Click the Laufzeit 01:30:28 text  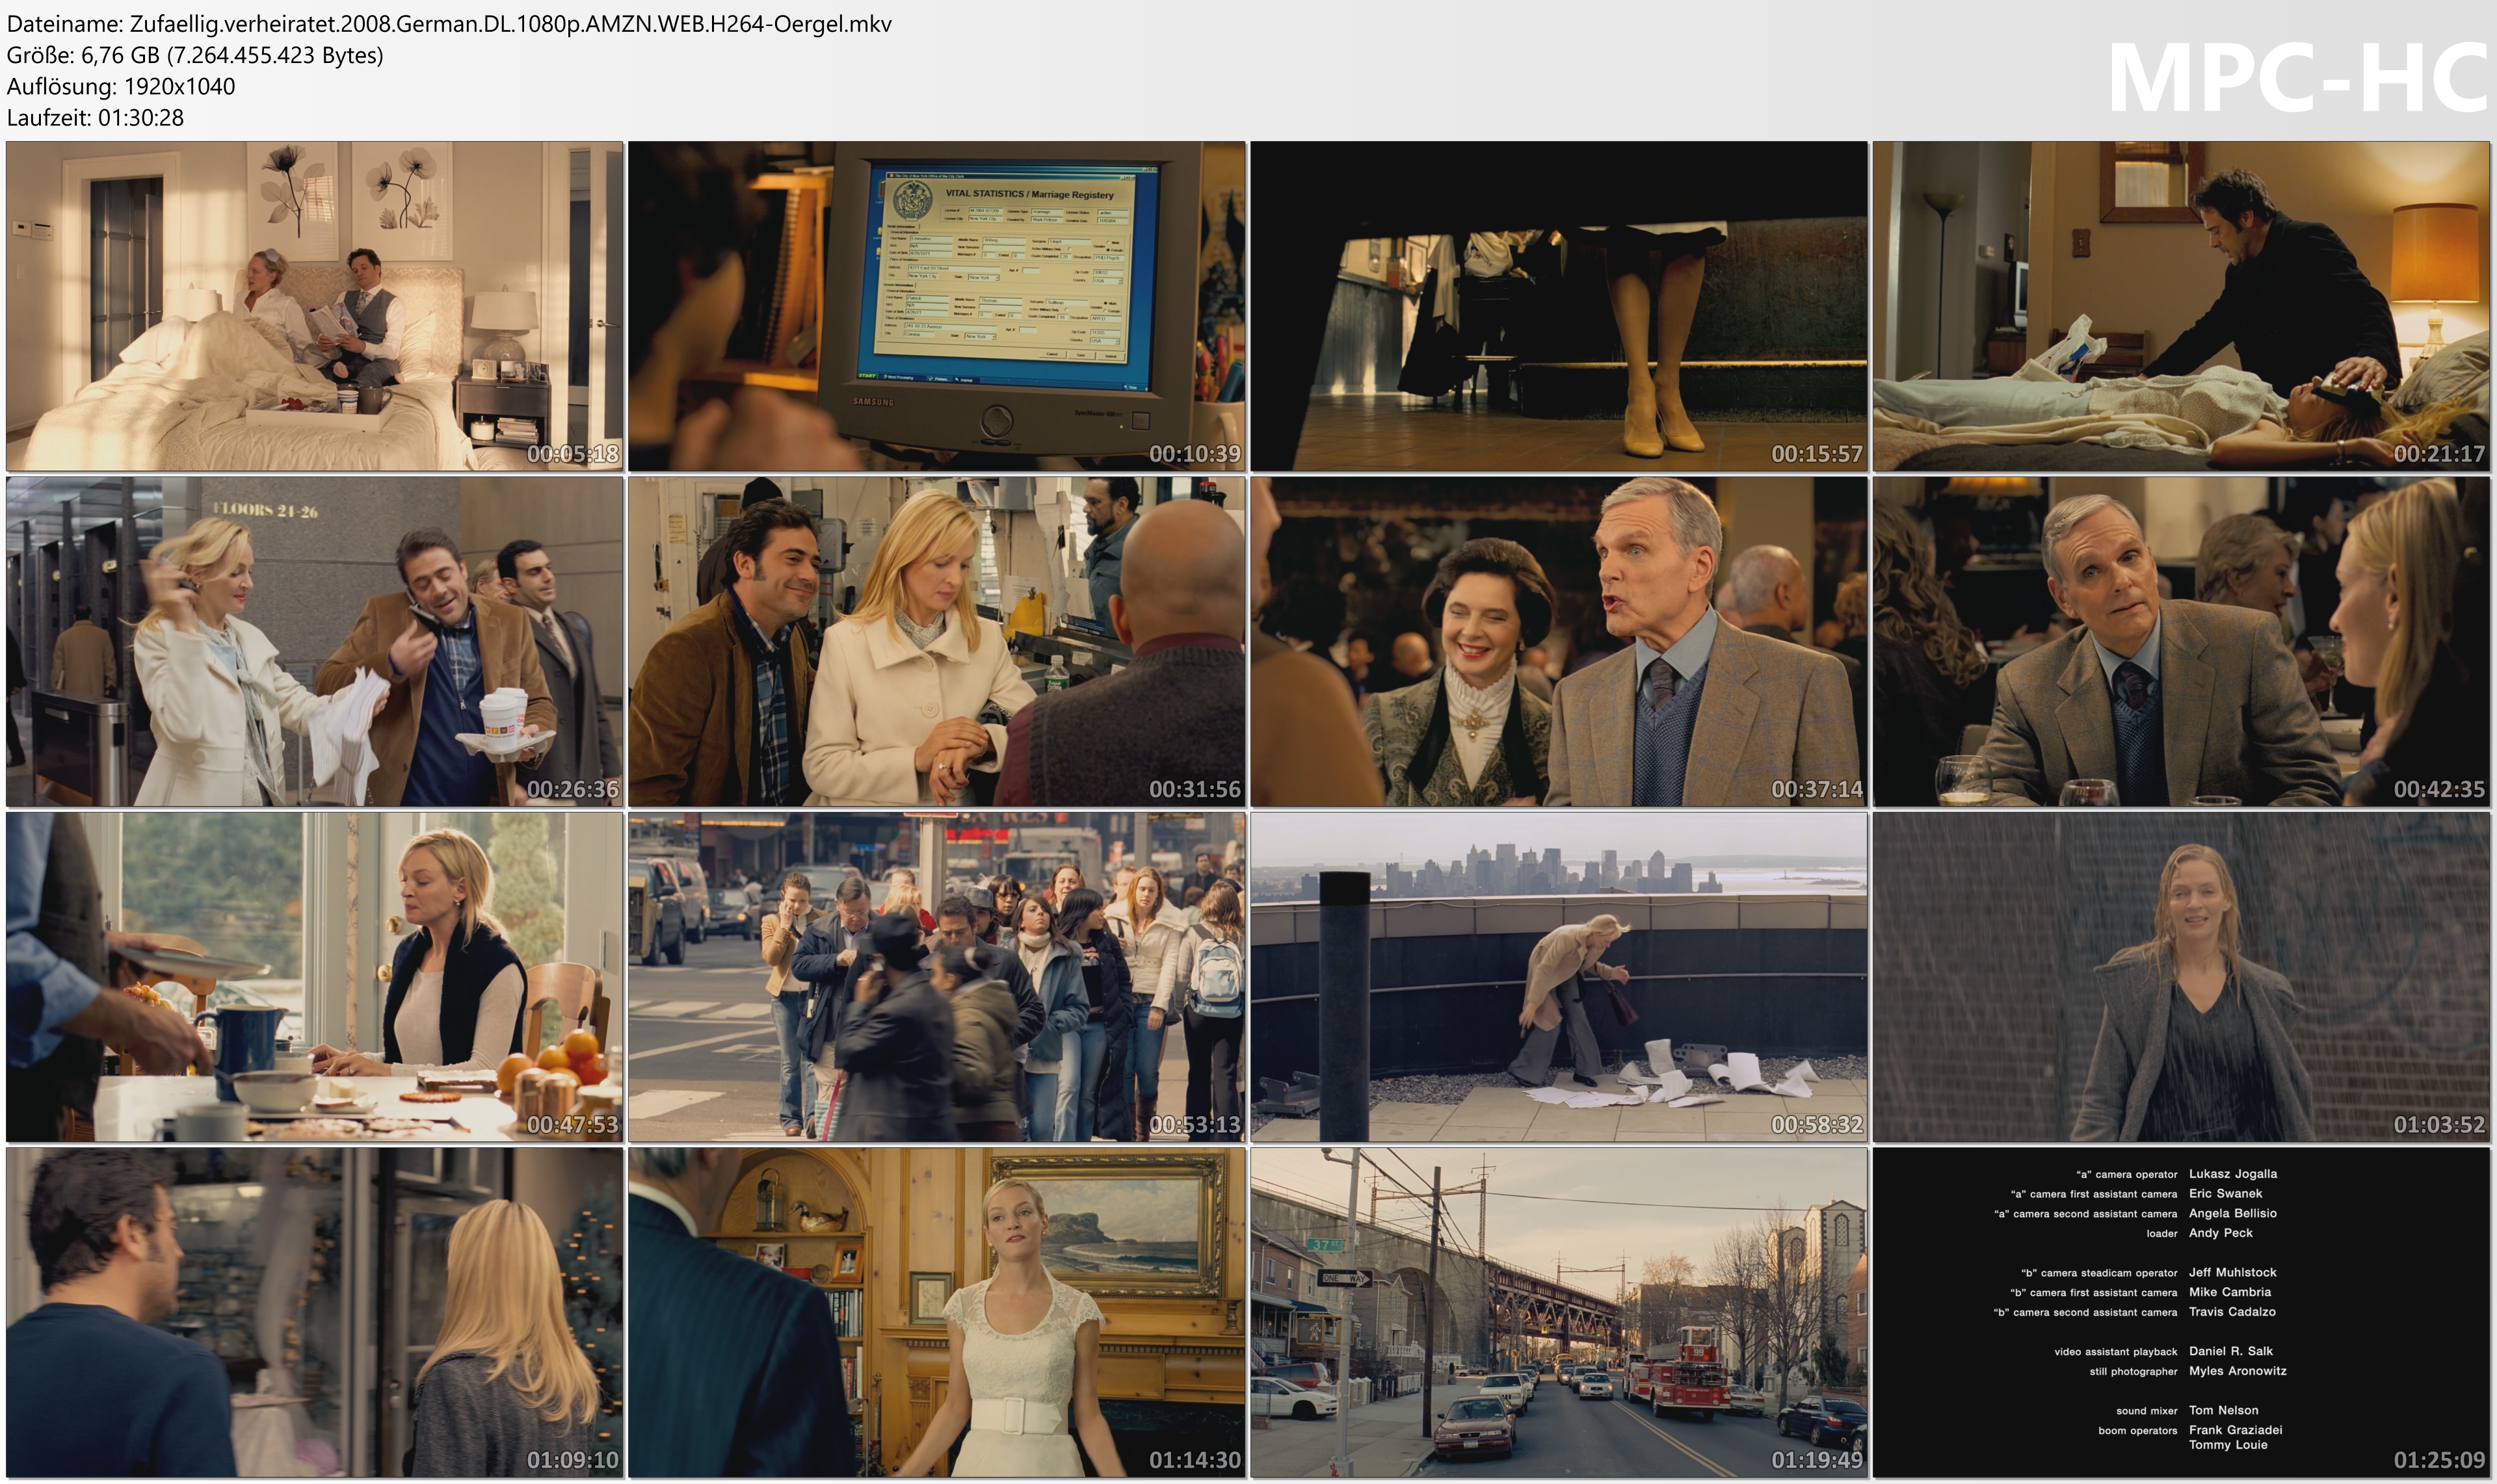(95, 118)
